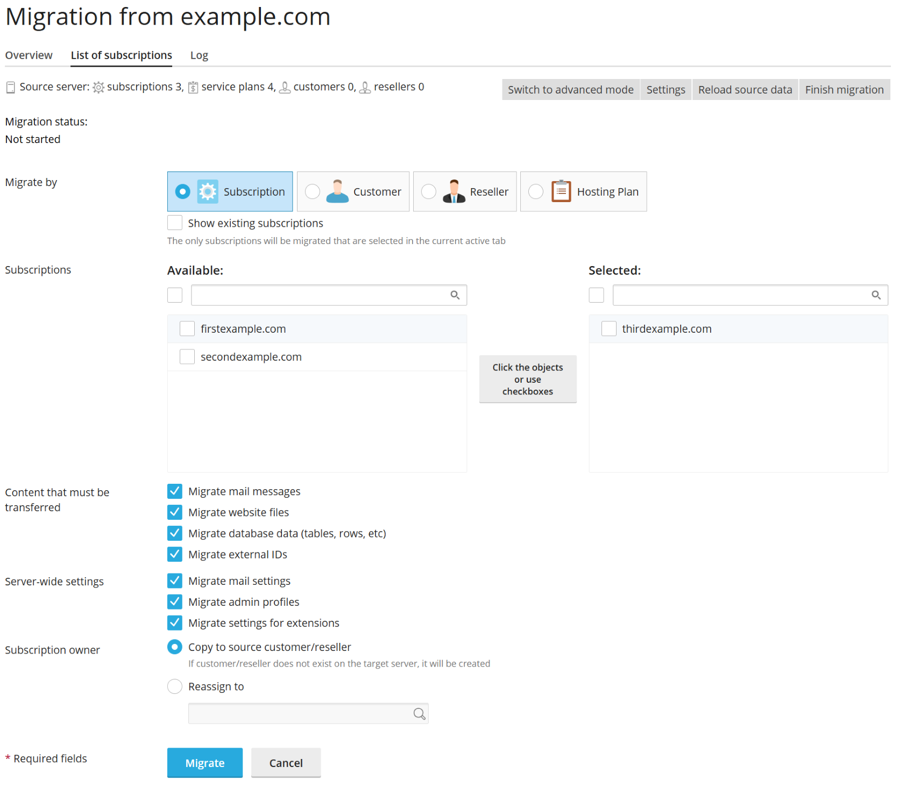Click the Customer person icon
The width and height of the screenshot is (899, 788).
point(337,192)
